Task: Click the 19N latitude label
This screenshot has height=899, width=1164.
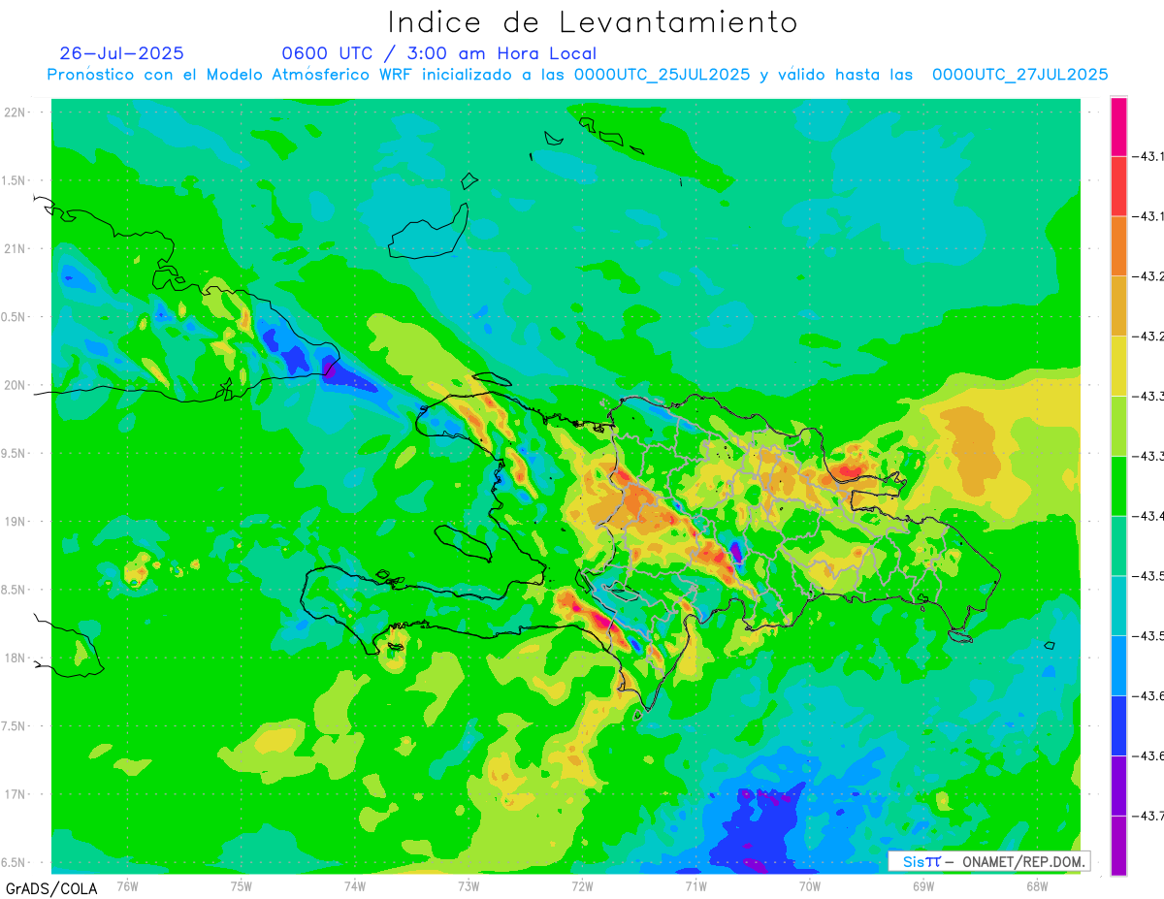Action: [x=14, y=522]
